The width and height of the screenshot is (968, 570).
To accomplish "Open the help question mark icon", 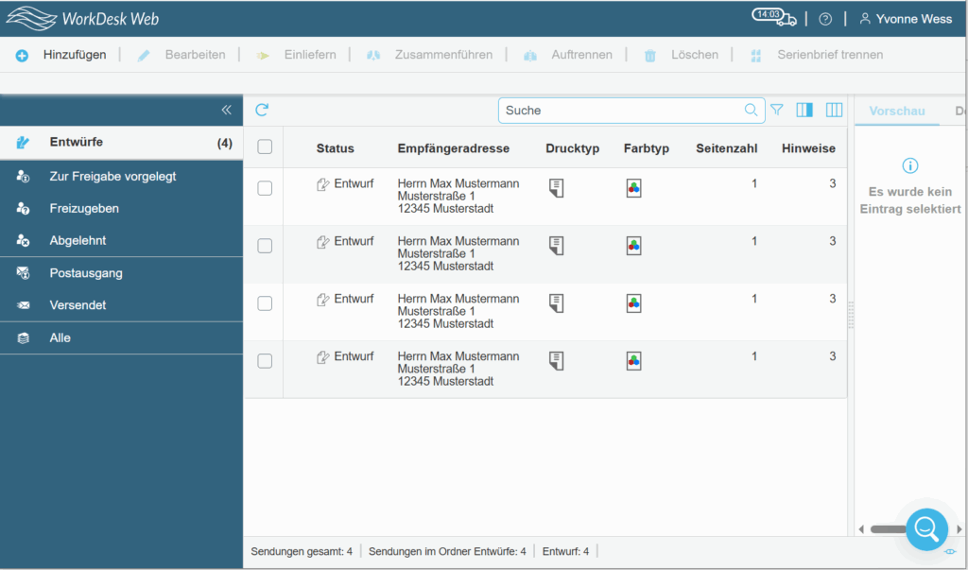I will 825,18.
